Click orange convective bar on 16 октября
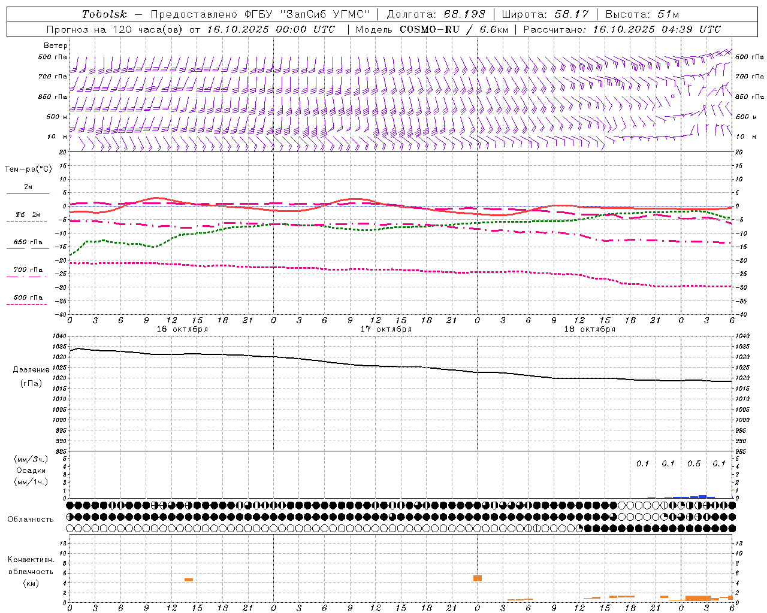This screenshot has width=767, height=613. click(x=189, y=579)
